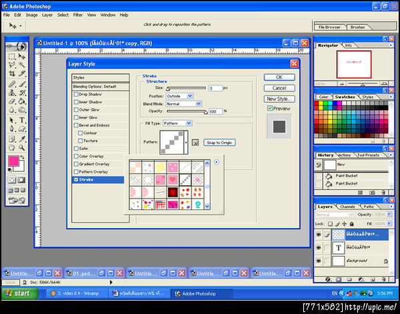The width and height of the screenshot is (400, 314).
Task: Click the New Style button
Action: tap(279, 99)
